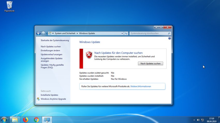The height and width of the screenshot is (123, 220).
Task: Click the Sie erhalten Updates: label
Action: [89, 79]
